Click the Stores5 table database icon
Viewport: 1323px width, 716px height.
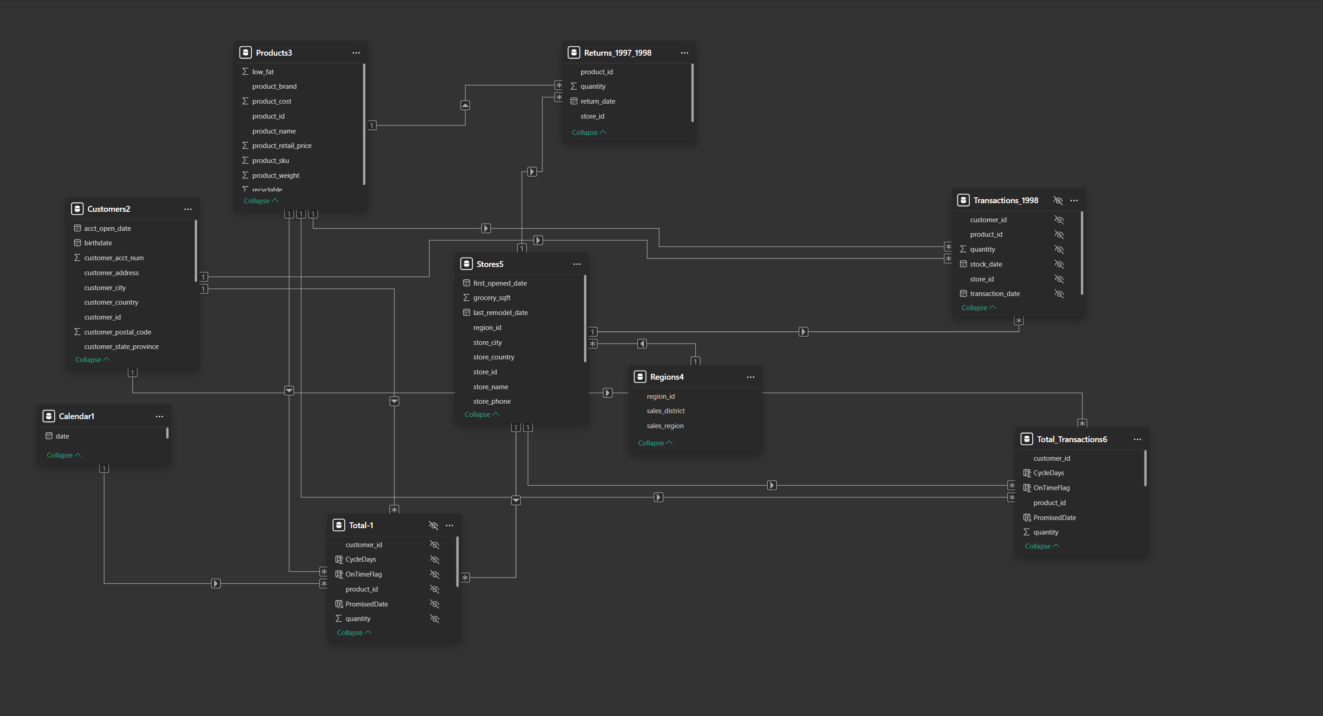(x=467, y=264)
